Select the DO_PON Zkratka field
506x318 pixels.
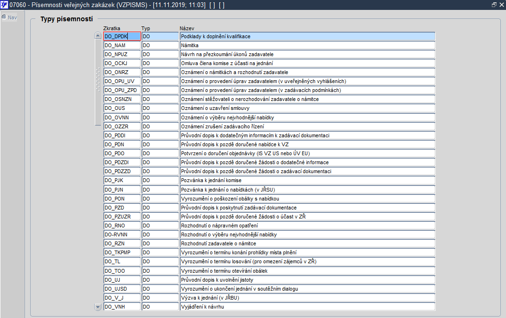(x=122, y=199)
